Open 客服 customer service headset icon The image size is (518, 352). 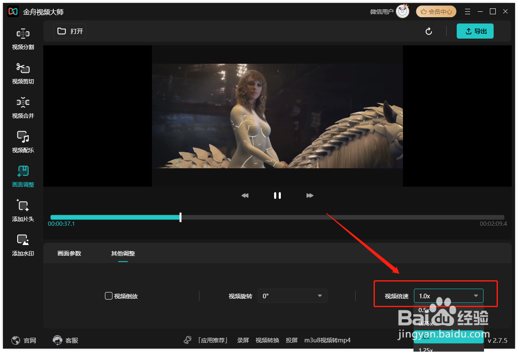(58, 340)
